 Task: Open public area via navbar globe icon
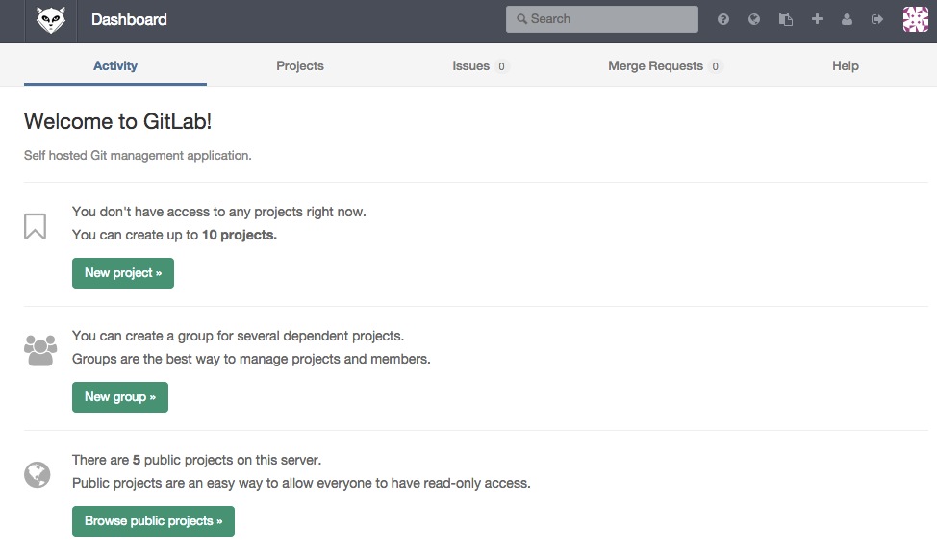click(754, 19)
